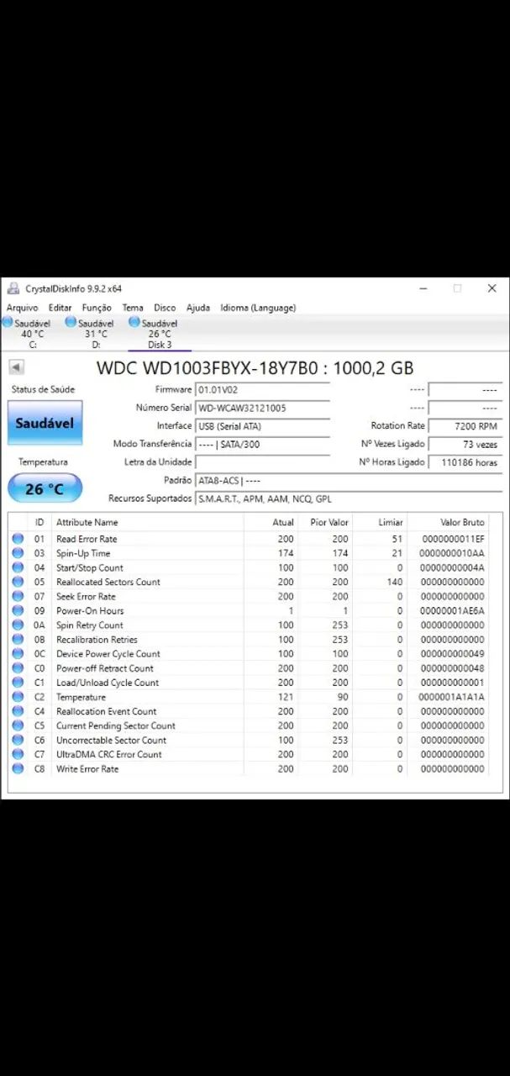Click the status icon for Seek Error Rate
Image resolution: width=510 pixels, height=1076 pixels.
coord(18,596)
